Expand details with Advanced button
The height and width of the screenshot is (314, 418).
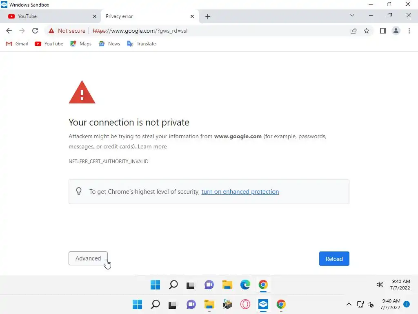[88, 258]
